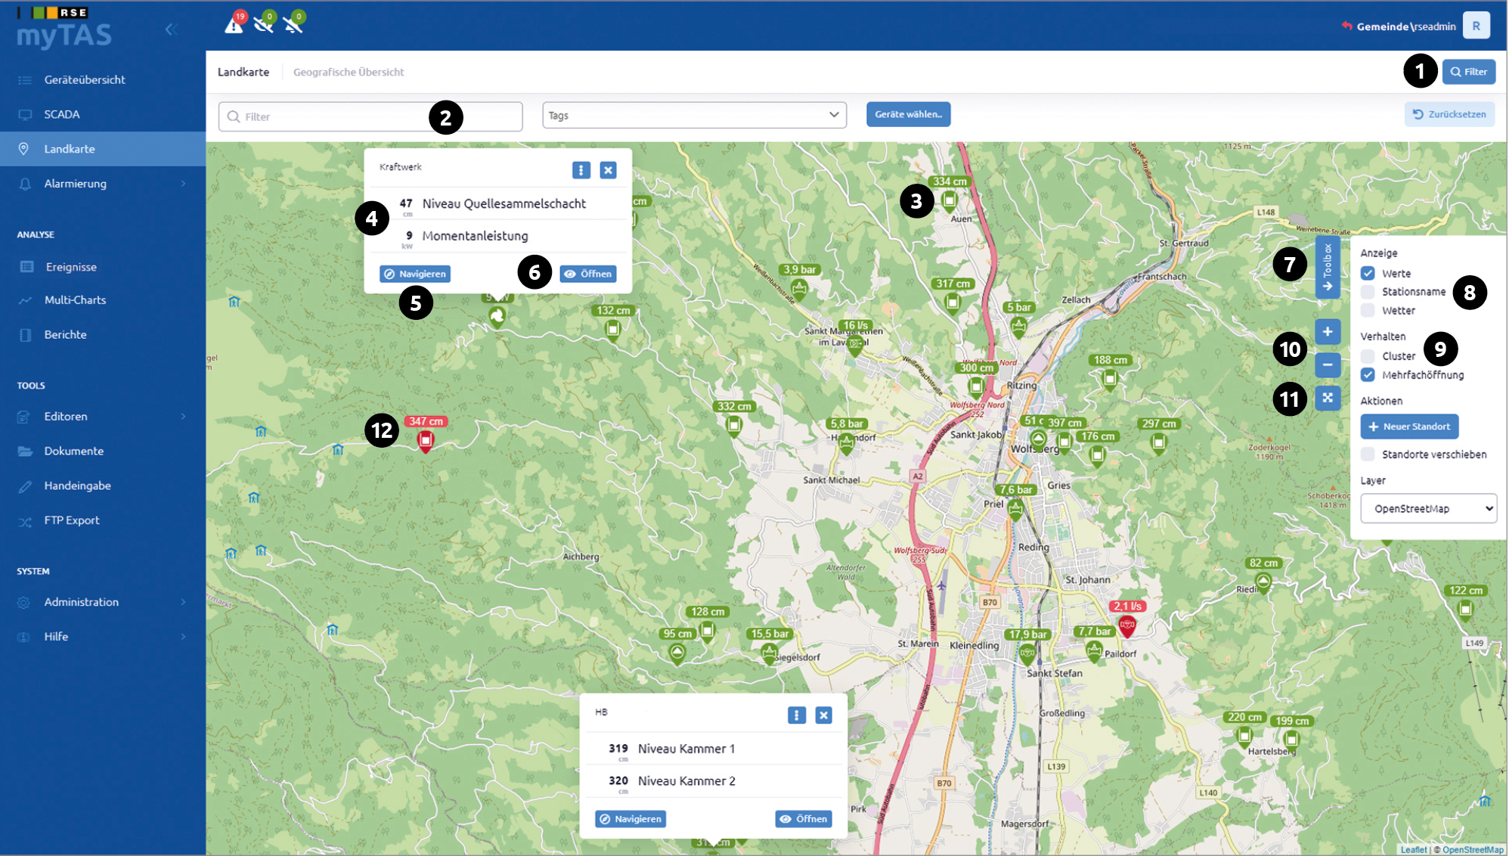Open the OpenStreetMap layer dropdown
The width and height of the screenshot is (1509, 856).
[x=1428, y=508]
